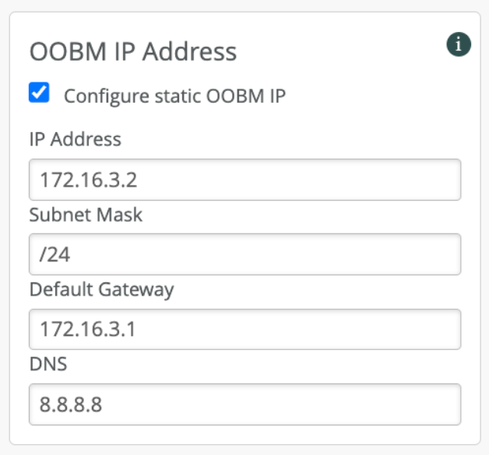The height and width of the screenshot is (455, 489).
Task: Place cursor on the /24 mask value
Action: click(x=50, y=255)
